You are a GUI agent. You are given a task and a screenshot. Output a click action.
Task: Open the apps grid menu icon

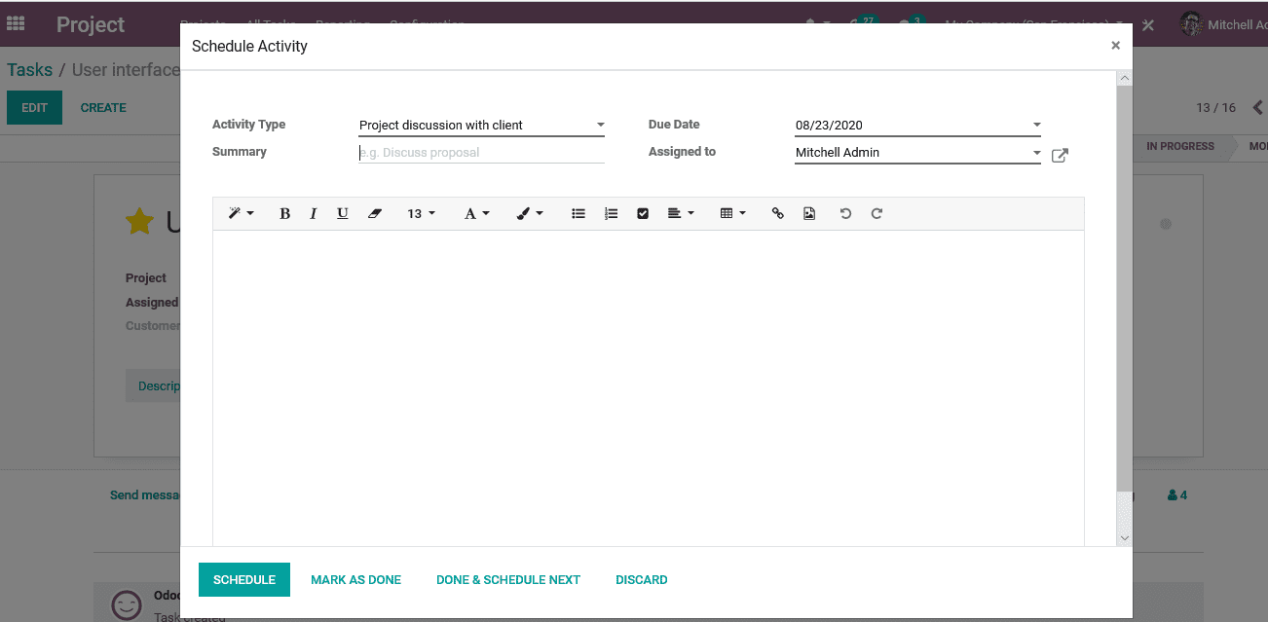[16, 24]
